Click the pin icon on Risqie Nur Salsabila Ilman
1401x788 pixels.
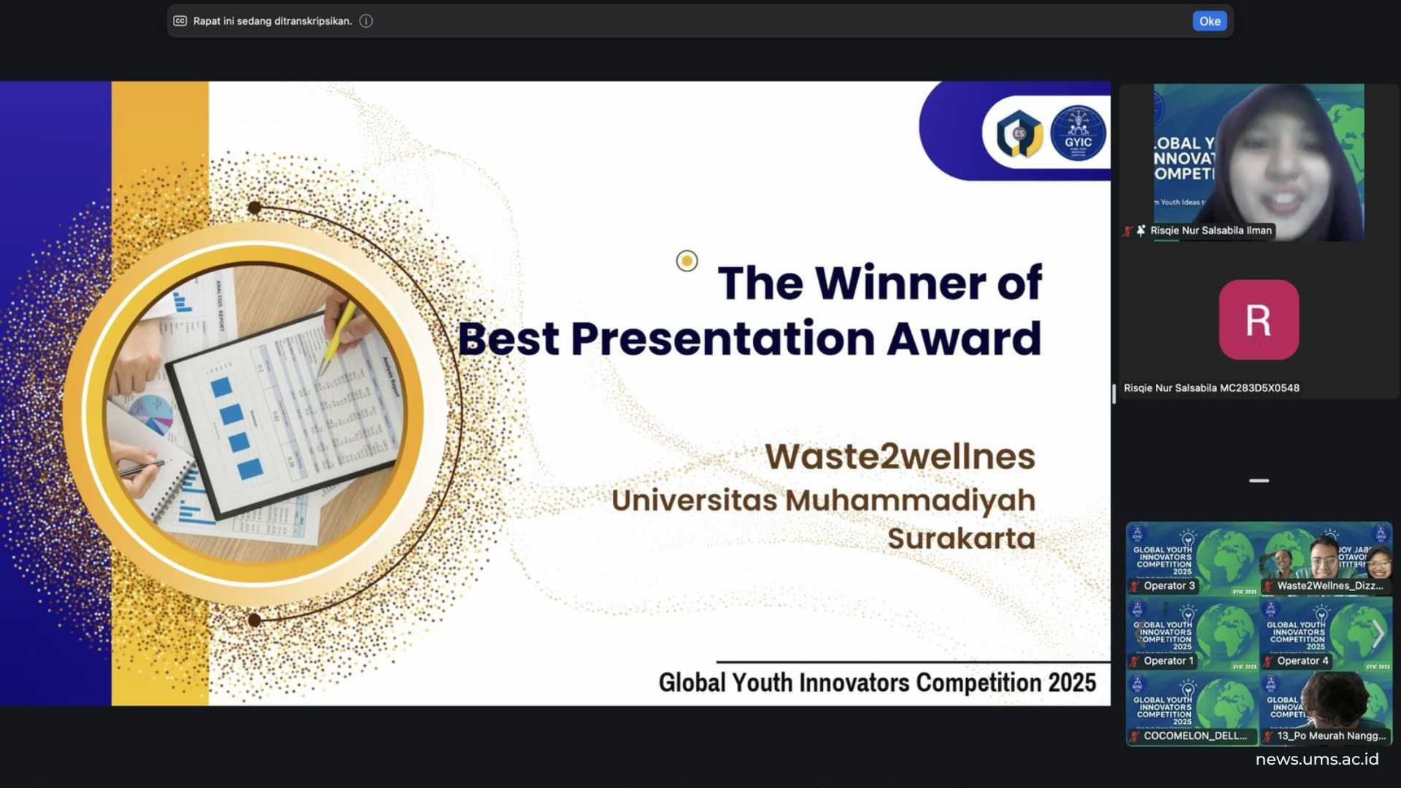1141,231
